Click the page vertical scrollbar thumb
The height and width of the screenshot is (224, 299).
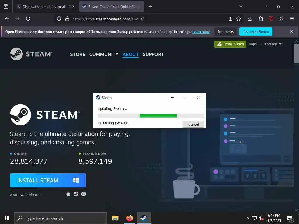[296, 53]
